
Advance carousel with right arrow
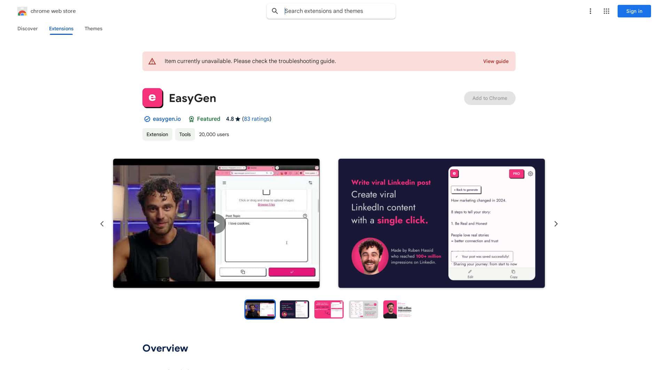556,223
